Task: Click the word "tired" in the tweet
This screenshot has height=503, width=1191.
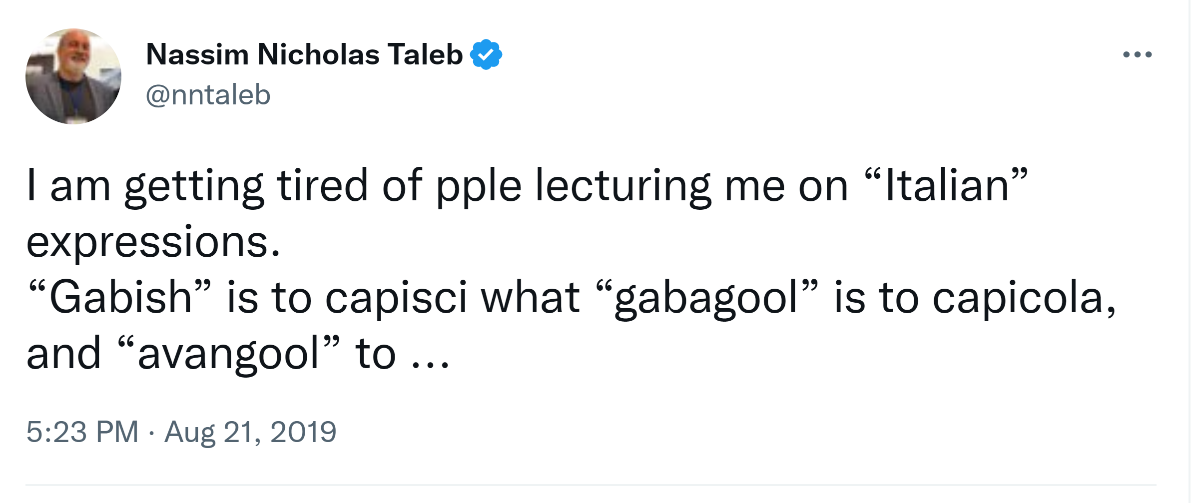Action: pos(322,186)
